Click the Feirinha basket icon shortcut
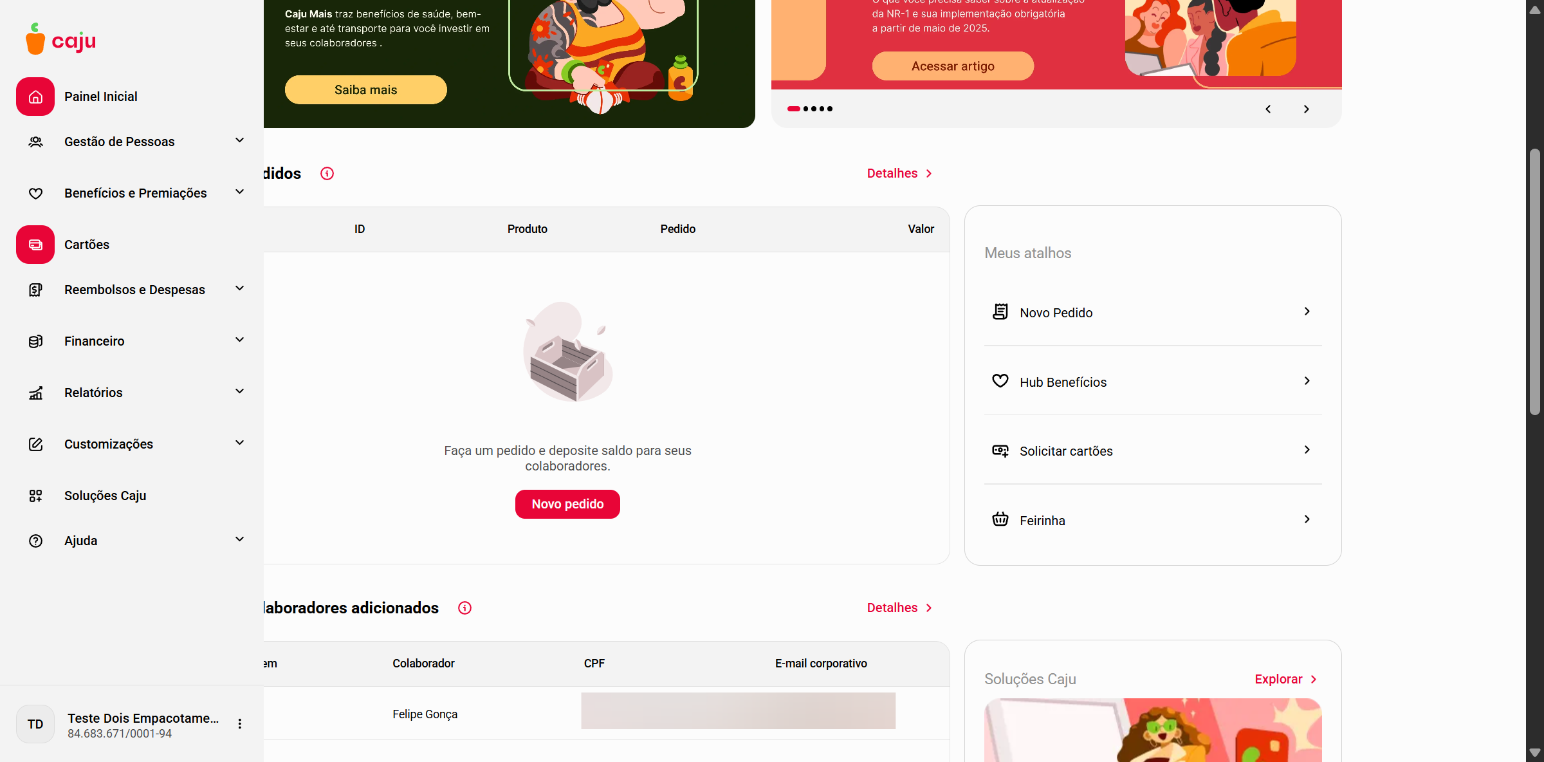The height and width of the screenshot is (762, 1544). point(1000,519)
